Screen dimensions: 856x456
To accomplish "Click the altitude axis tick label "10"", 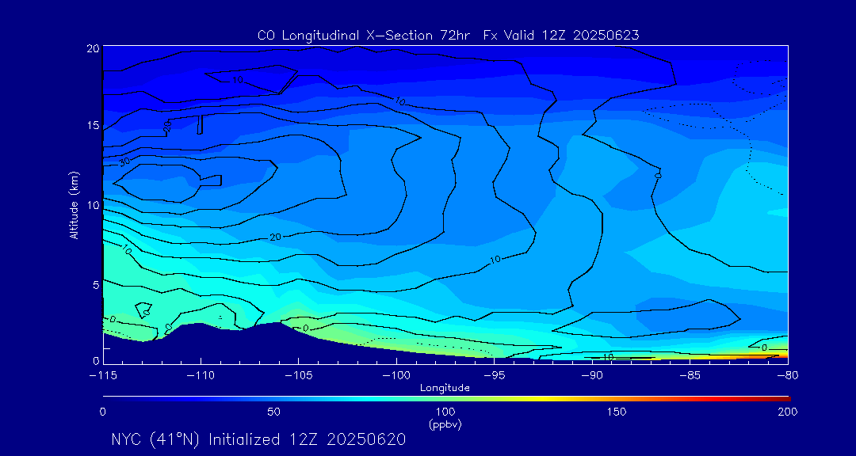I will [93, 205].
